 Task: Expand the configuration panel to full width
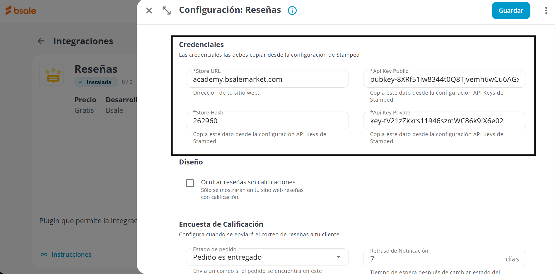(167, 11)
